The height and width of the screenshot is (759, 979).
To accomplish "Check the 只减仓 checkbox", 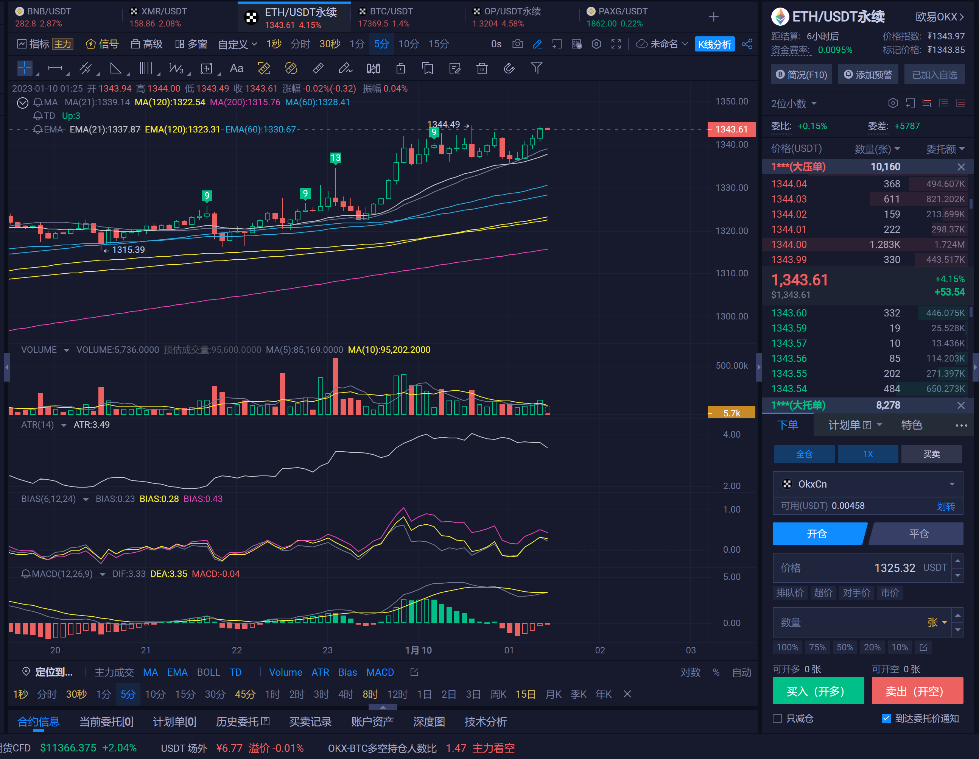I will pos(777,718).
